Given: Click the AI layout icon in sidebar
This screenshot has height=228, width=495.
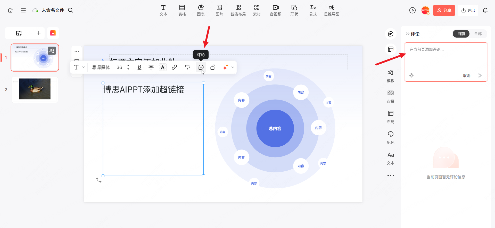Looking at the screenshot, I should (x=391, y=49).
